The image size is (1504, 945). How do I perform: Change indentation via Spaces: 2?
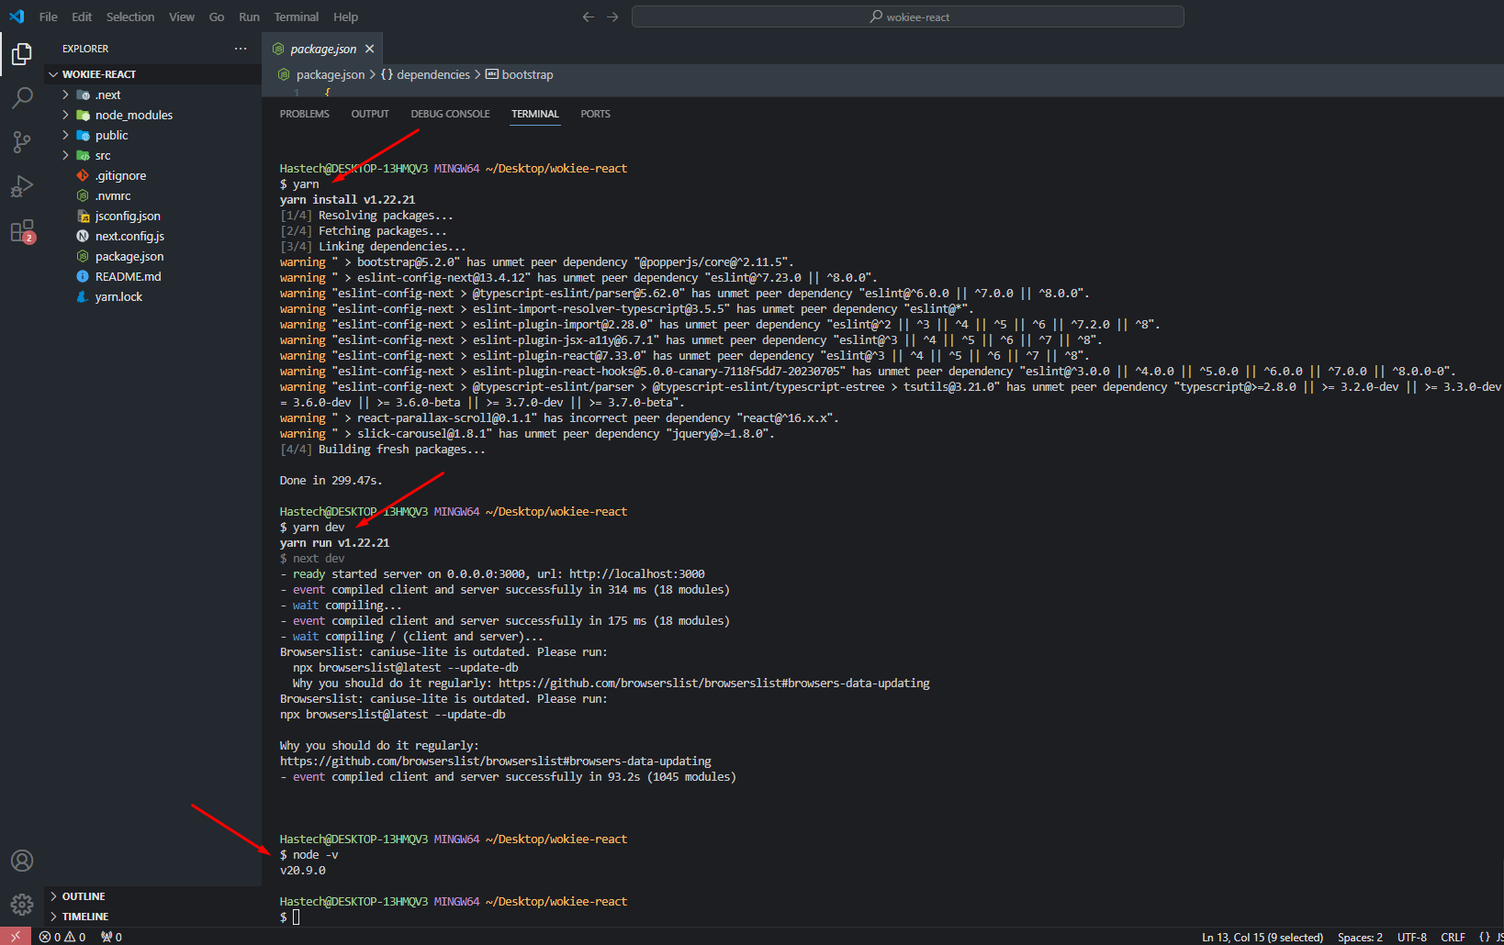(1360, 937)
